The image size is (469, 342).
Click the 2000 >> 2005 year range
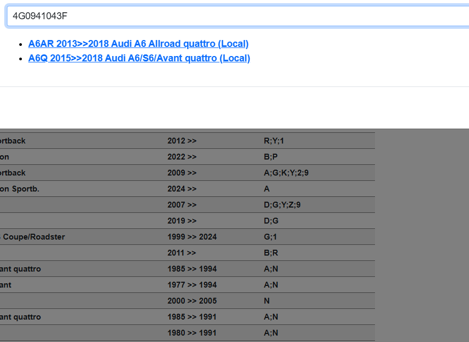(x=192, y=301)
